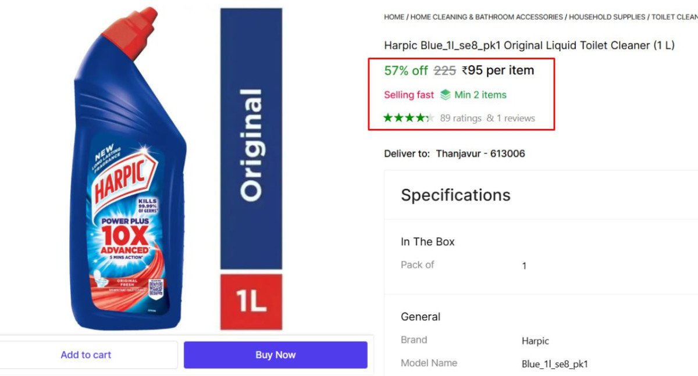Click the Specifications section heading
The height and width of the screenshot is (376, 698).
[x=455, y=195]
